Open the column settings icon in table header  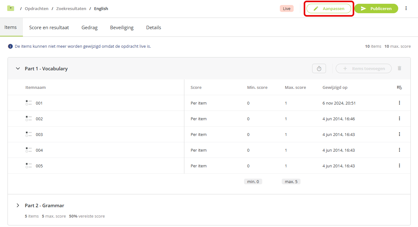pyautogui.click(x=399, y=87)
